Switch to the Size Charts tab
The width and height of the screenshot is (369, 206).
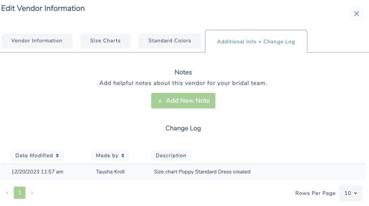[105, 41]
